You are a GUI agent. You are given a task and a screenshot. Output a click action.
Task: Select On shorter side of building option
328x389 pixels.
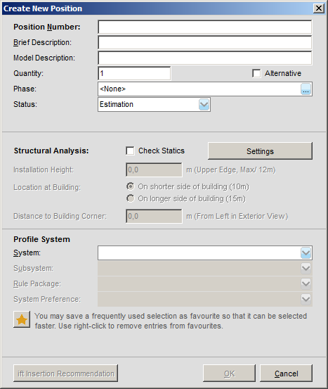click(x=131, y=186)
